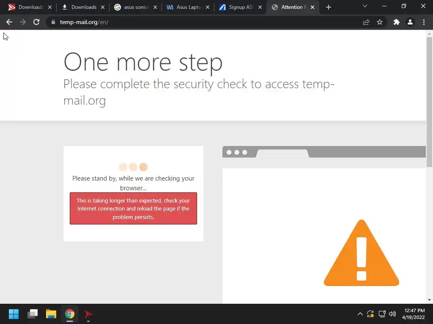The image size is (433, 324).
Task: Open the Extensions puzzle icon
Action: (397, 22)
